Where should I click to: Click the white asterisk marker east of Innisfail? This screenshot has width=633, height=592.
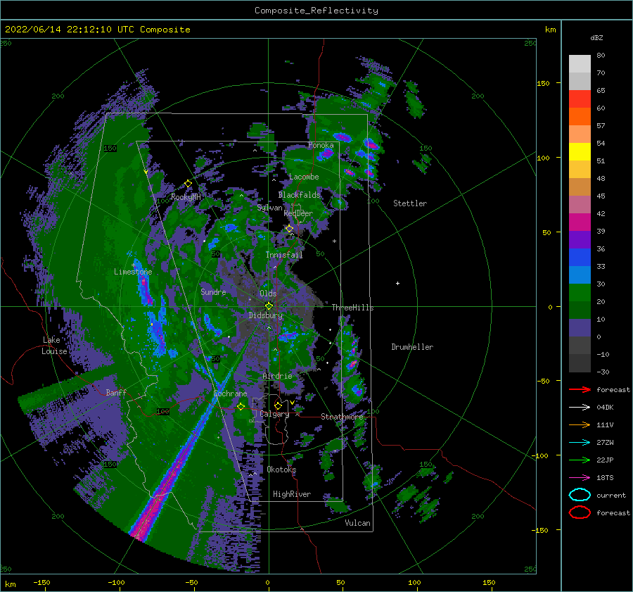(x=334, y=241)
